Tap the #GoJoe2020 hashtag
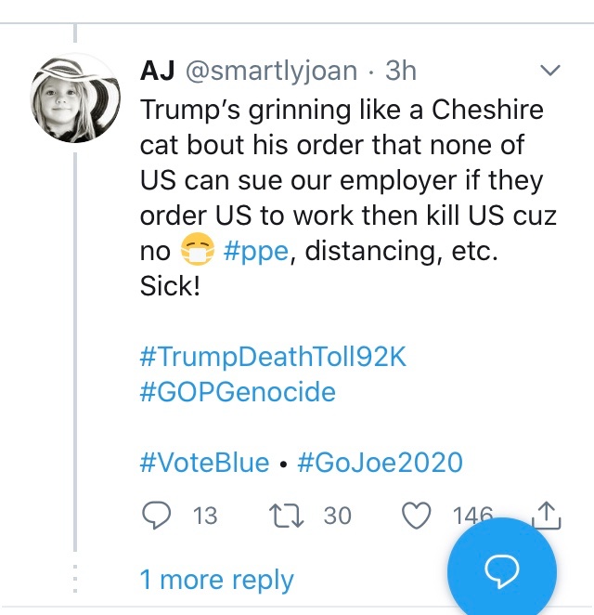The width and height of the screenshot is (594, 615). pyautogui.click(x=380, y=462)
